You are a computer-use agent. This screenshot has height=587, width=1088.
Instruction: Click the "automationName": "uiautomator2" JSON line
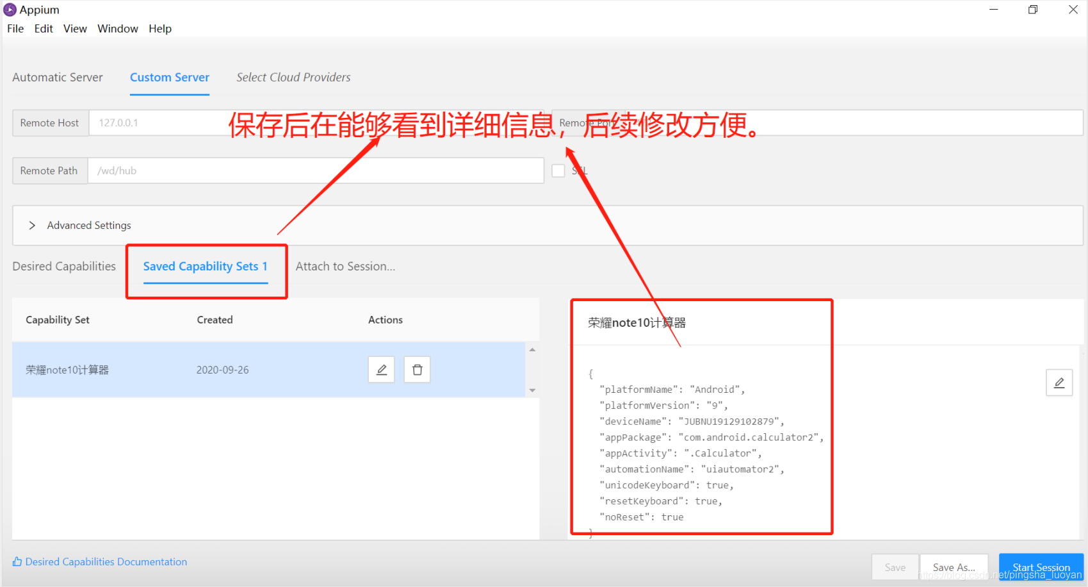coord(692,470)
